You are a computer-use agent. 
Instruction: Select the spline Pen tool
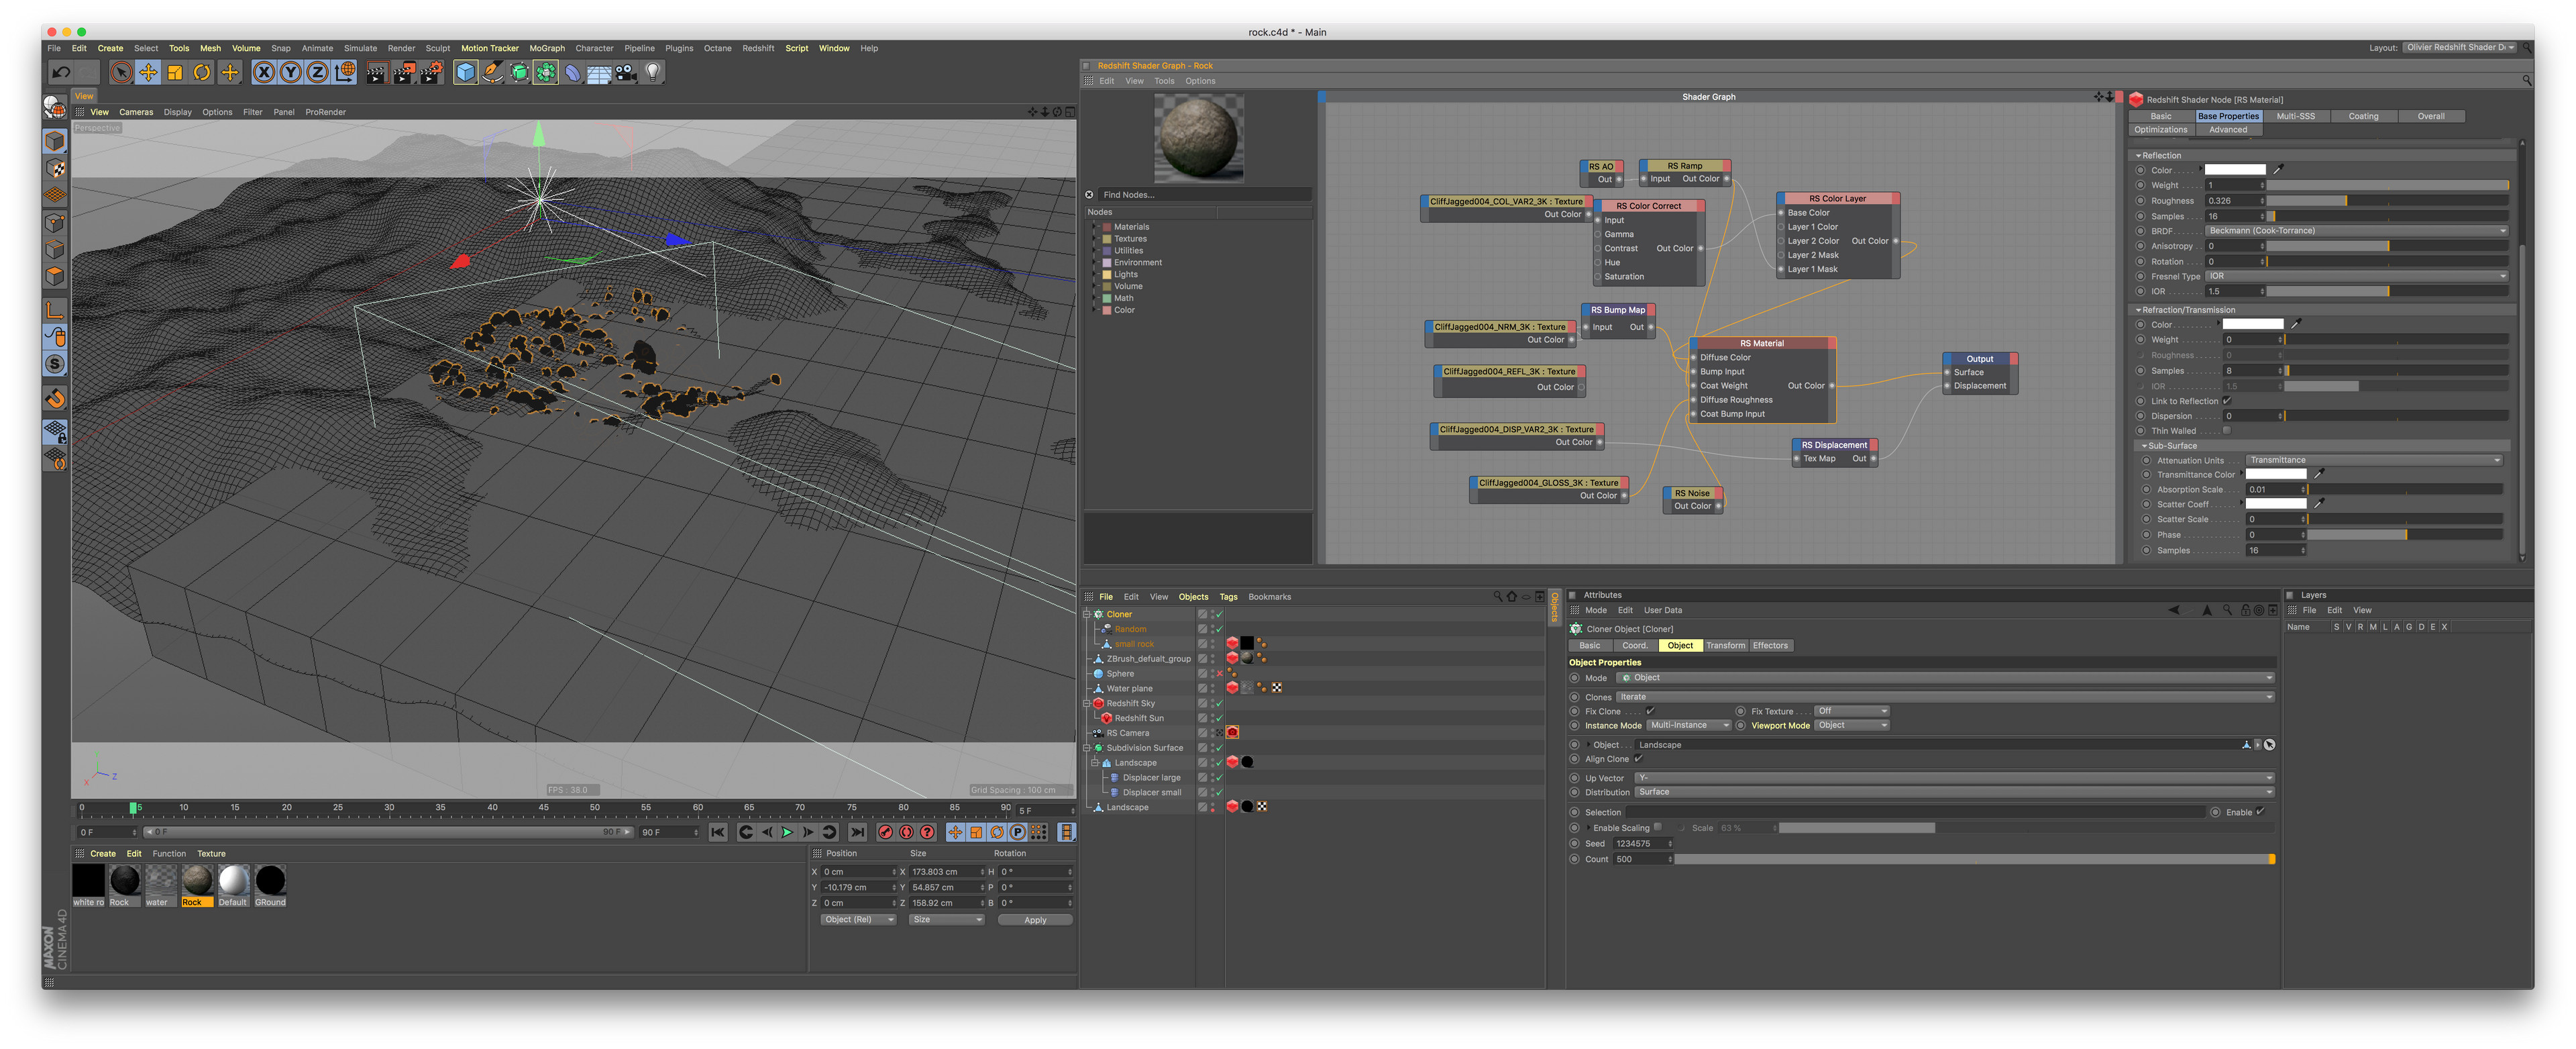coord(493,72)
